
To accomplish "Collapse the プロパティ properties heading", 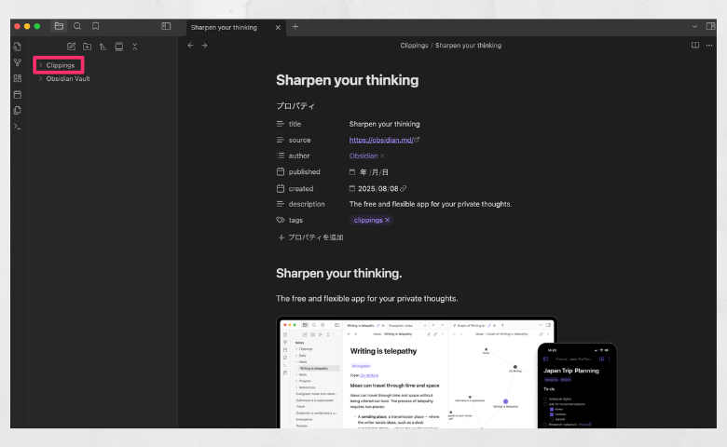I will [295, 106].
